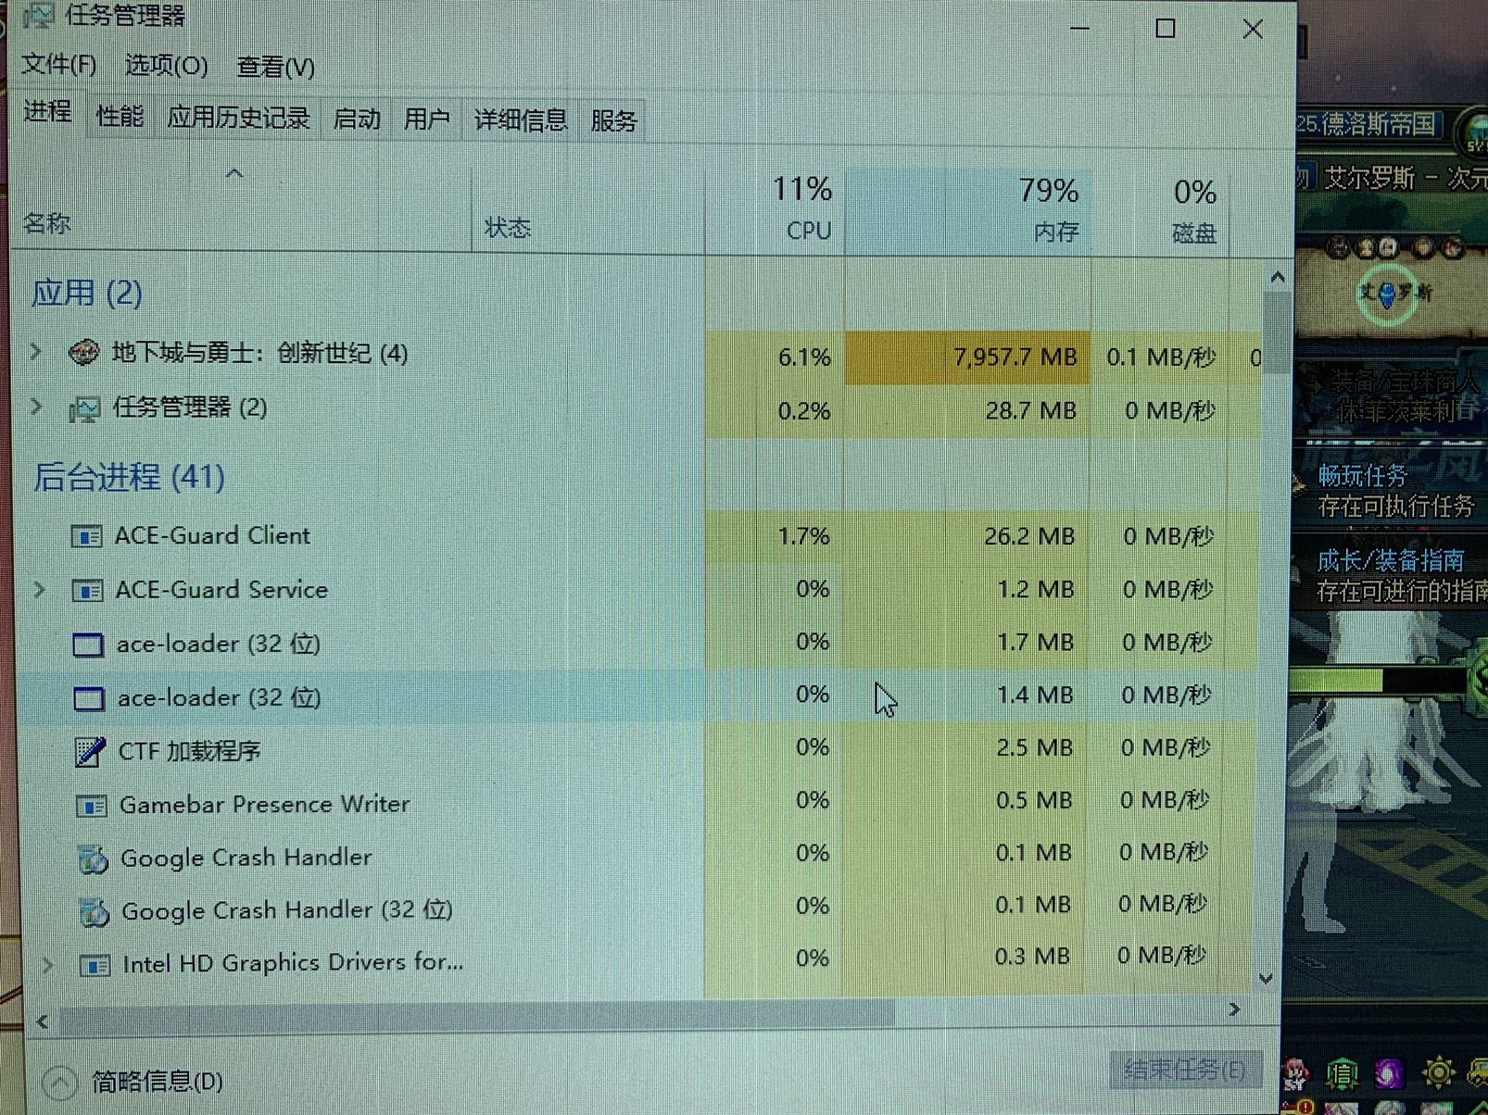Select the 后台进程 (41) group header

(x=129, y=477)
